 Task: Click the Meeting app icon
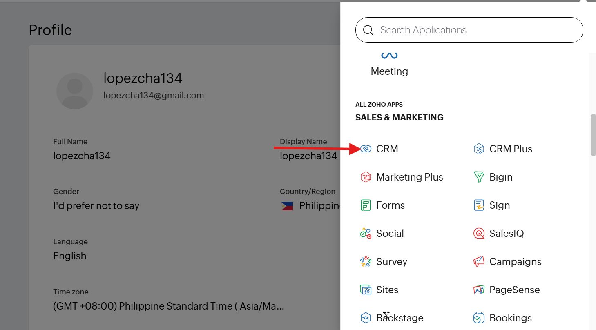[389, 55]
